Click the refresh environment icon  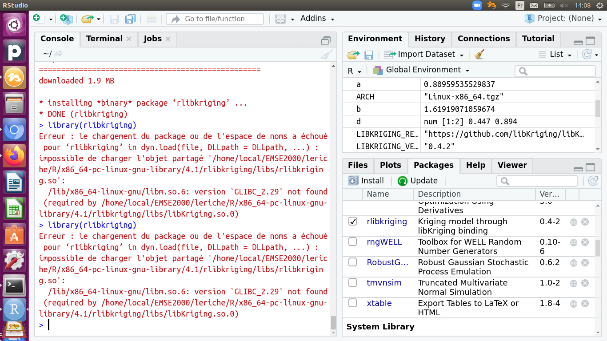click(x=587, y=54)
